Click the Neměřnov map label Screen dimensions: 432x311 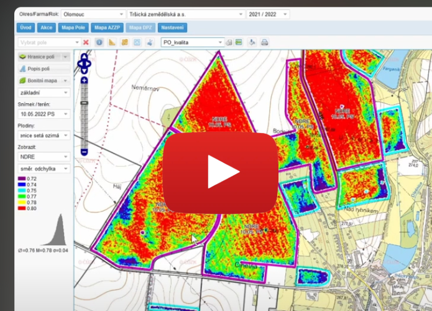point(145,88)
